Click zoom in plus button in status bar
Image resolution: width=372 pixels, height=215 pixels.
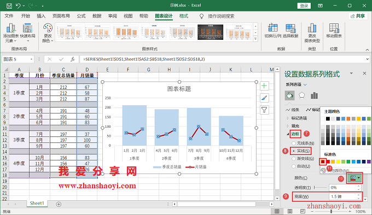pyautogui.click(x=350, y=211)
